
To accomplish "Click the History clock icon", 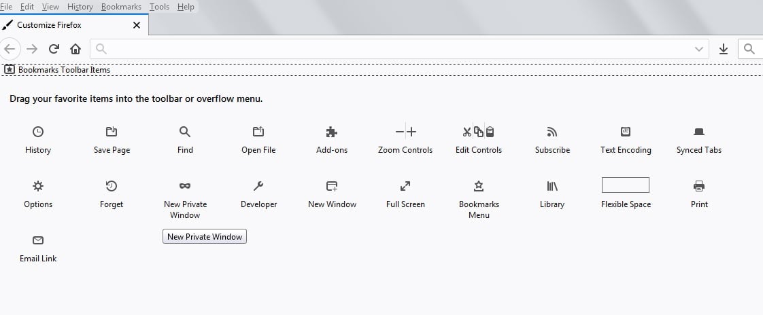I will [x=38, y=132].
